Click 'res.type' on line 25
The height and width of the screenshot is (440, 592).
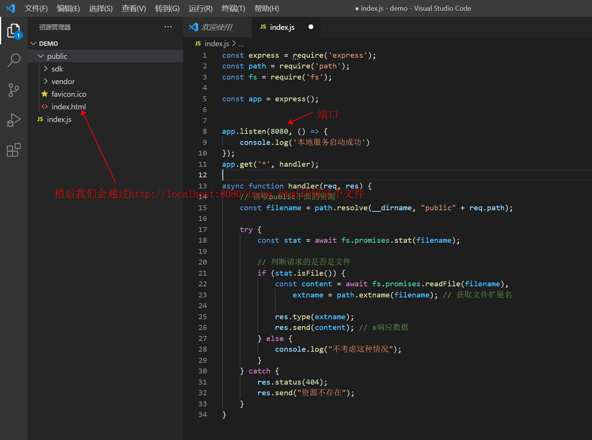pyautogui.click(x=293, y=317)
